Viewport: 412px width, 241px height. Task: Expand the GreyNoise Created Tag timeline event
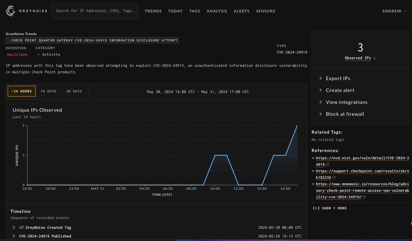13,227
